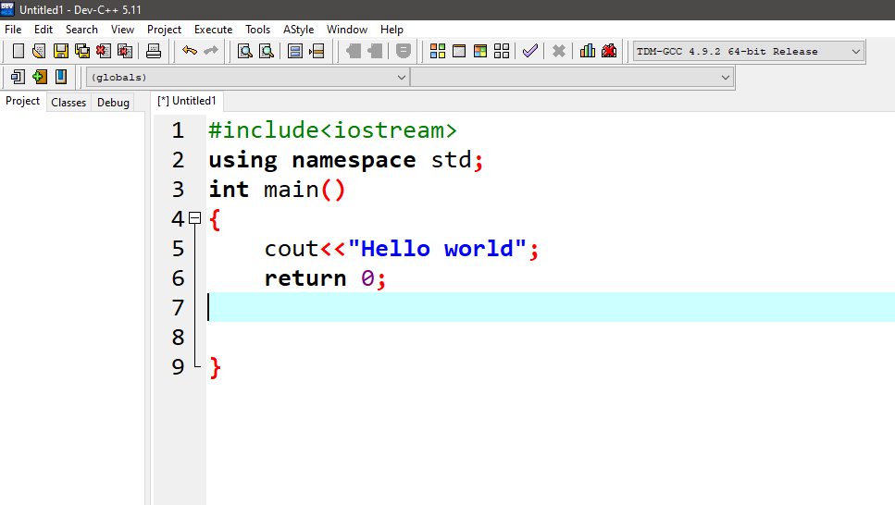
Task: Open Find with the magnifier icon
Action: pos(245,52)
